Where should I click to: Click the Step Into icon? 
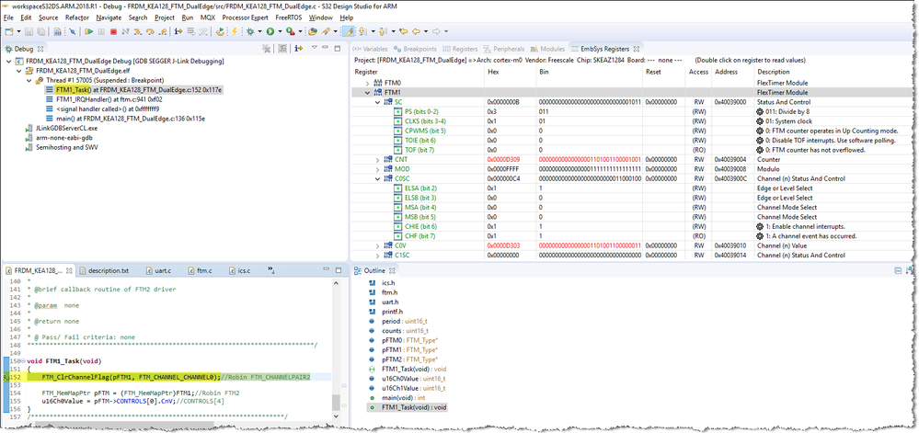137,31
